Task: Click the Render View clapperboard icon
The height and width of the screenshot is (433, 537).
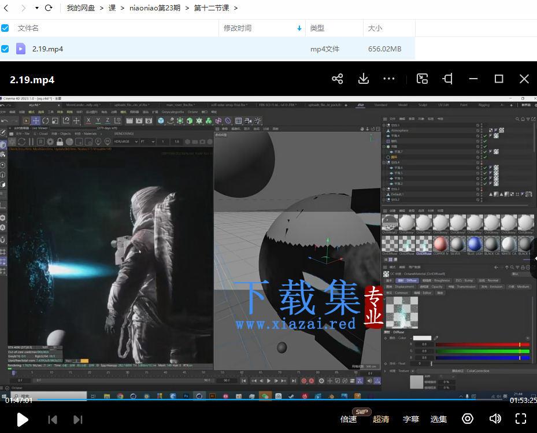Action: tap(129, 121)
